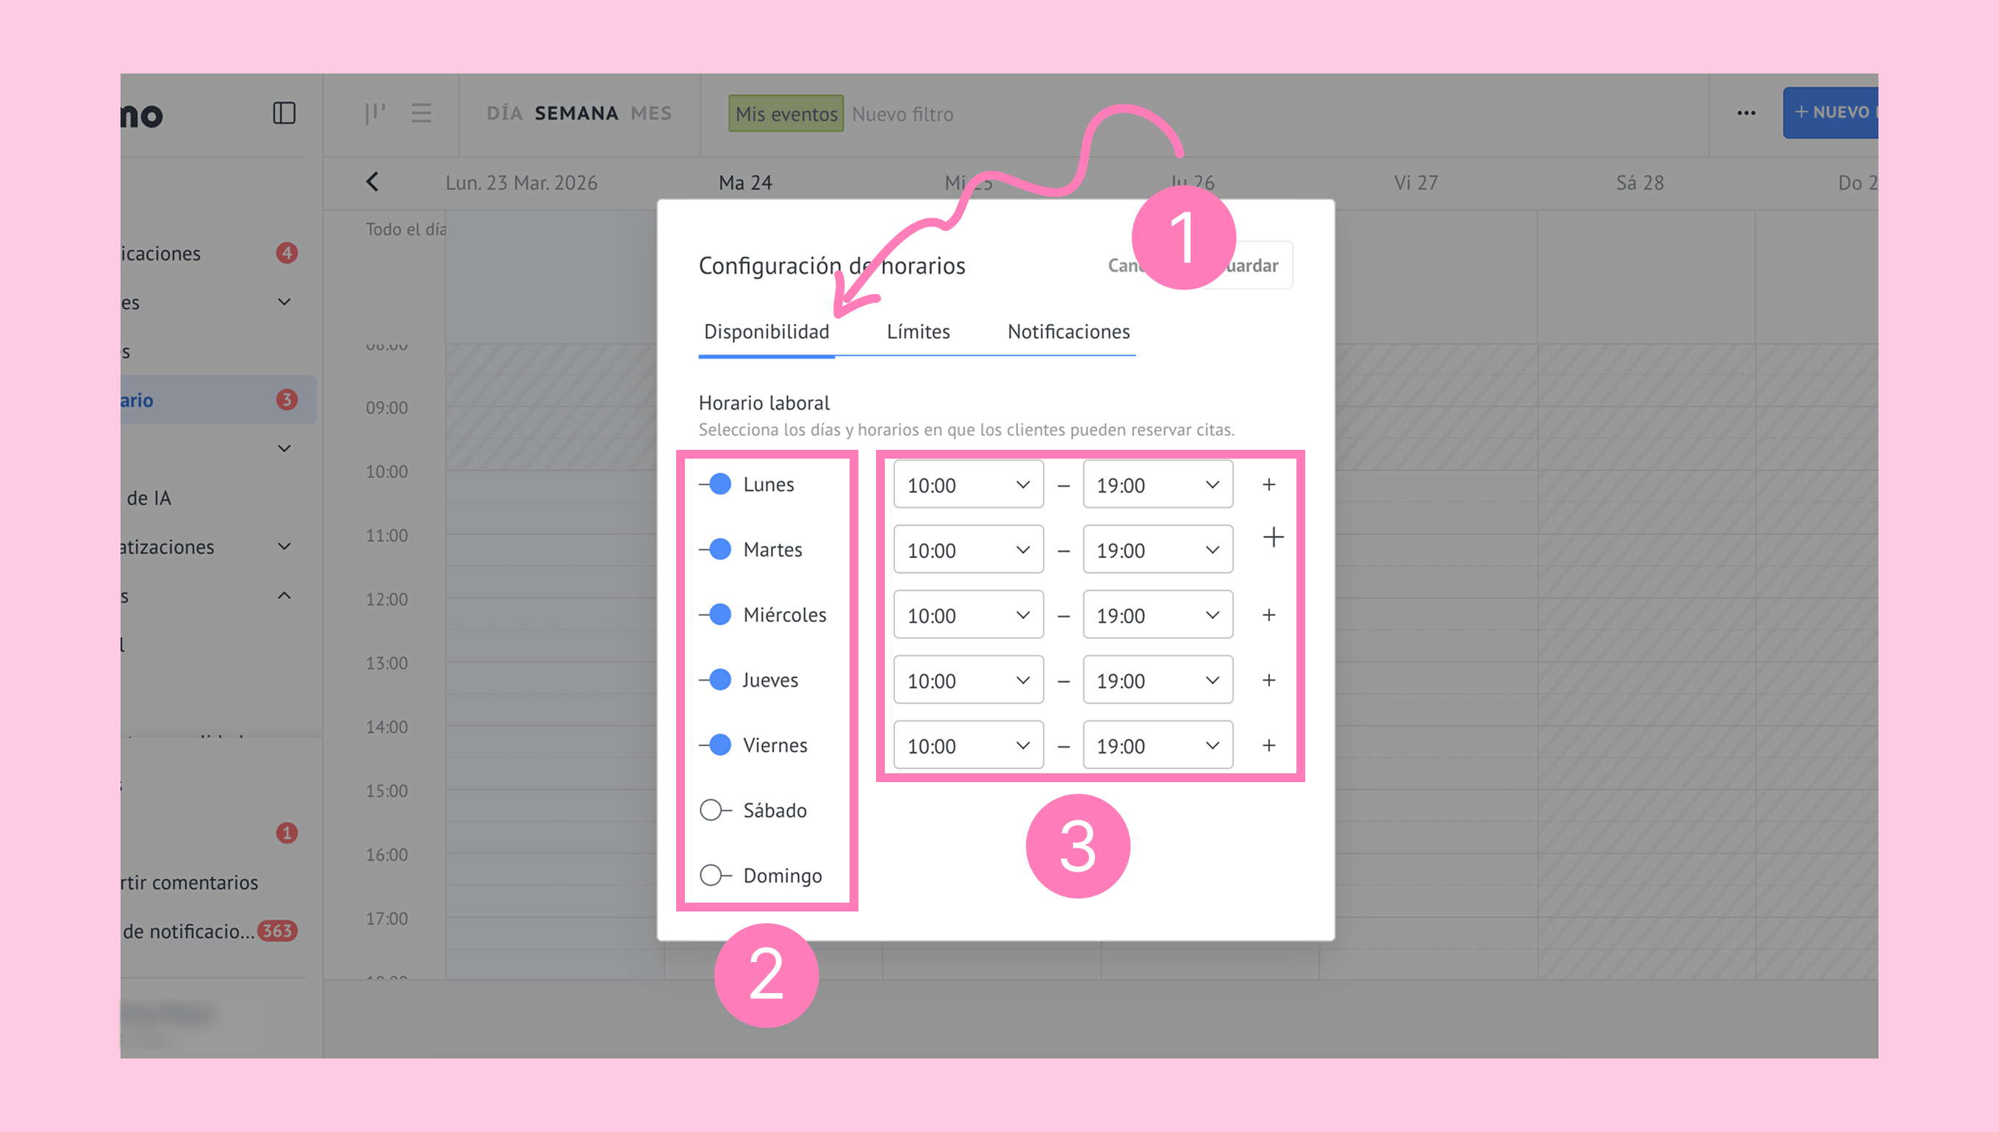Add time slot for Viernes

(1268, 745)
